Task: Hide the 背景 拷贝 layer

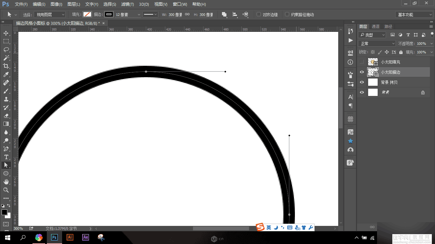Action: (x=361, y=82)
